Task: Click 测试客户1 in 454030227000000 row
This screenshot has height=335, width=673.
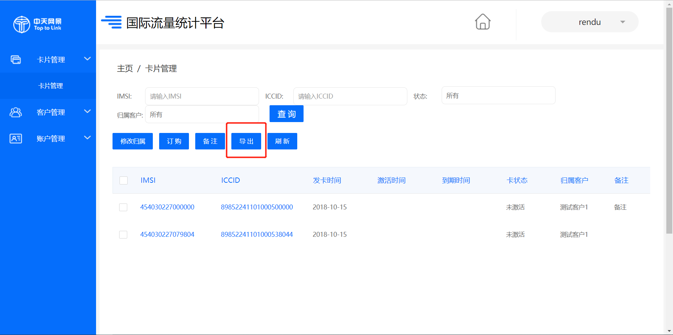Action: (x=574, y=207)
